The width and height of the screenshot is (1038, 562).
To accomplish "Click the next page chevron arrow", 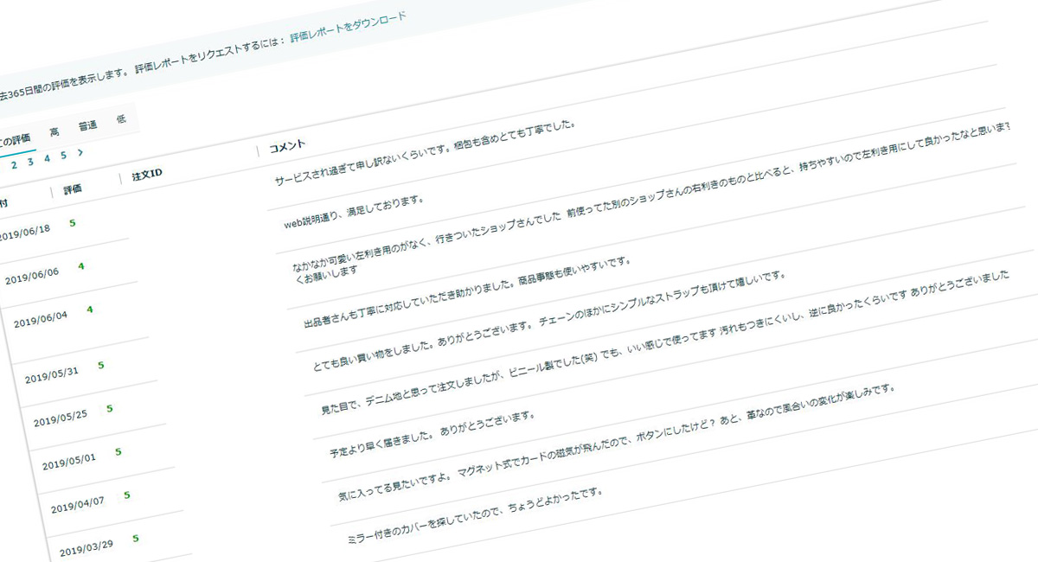I will pyautogui.click(x=80, y=153).
